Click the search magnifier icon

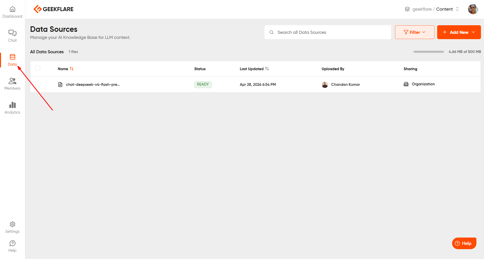(272, 32)
